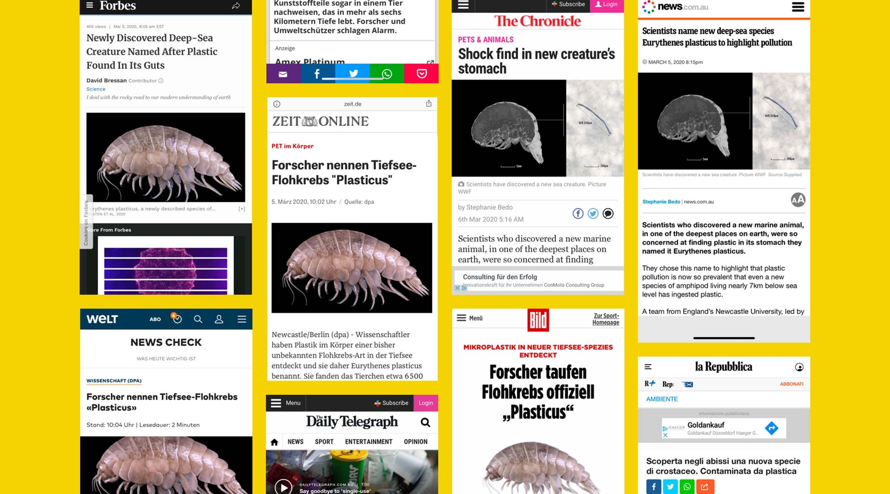The width and height of the screenshot is (890, 494).
Task: Click ABBONATI subscribe link
Action: (x=791, y=384)
